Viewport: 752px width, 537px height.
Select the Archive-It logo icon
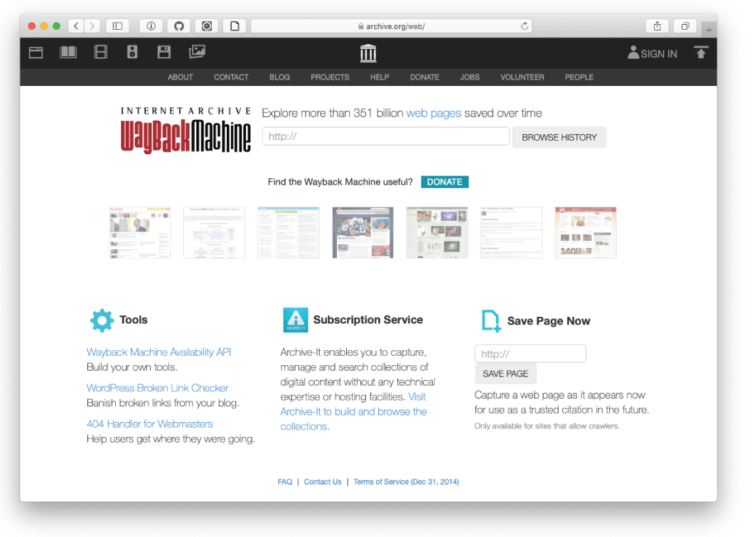click(296, 320)
